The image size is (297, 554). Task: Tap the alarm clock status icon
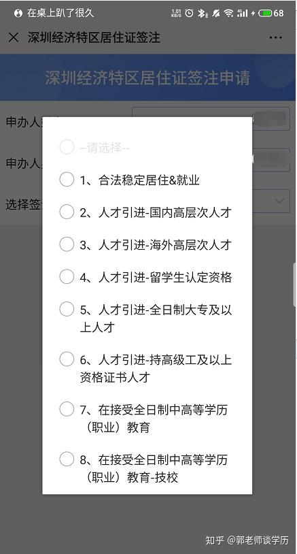coord(190,13)
